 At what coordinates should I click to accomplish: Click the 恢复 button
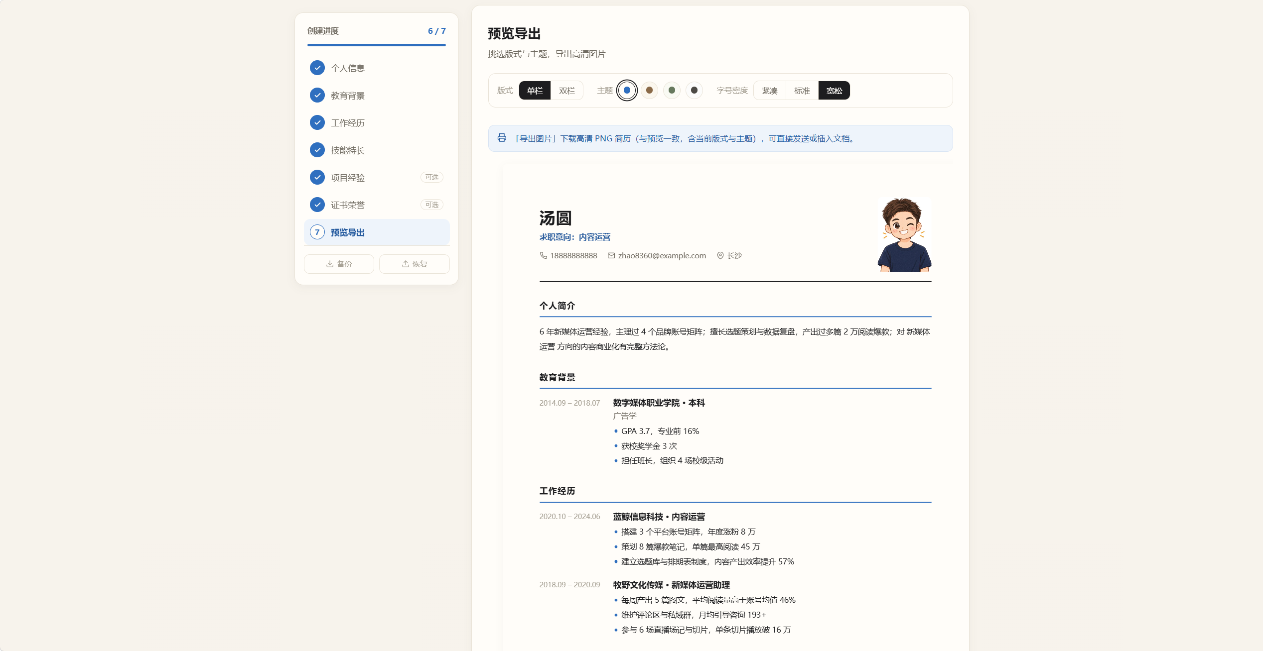(x=415, y=264)
